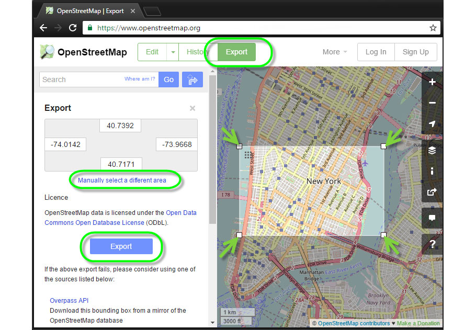
Task: Open directions with the arrow sign icon
Action: 192,79
